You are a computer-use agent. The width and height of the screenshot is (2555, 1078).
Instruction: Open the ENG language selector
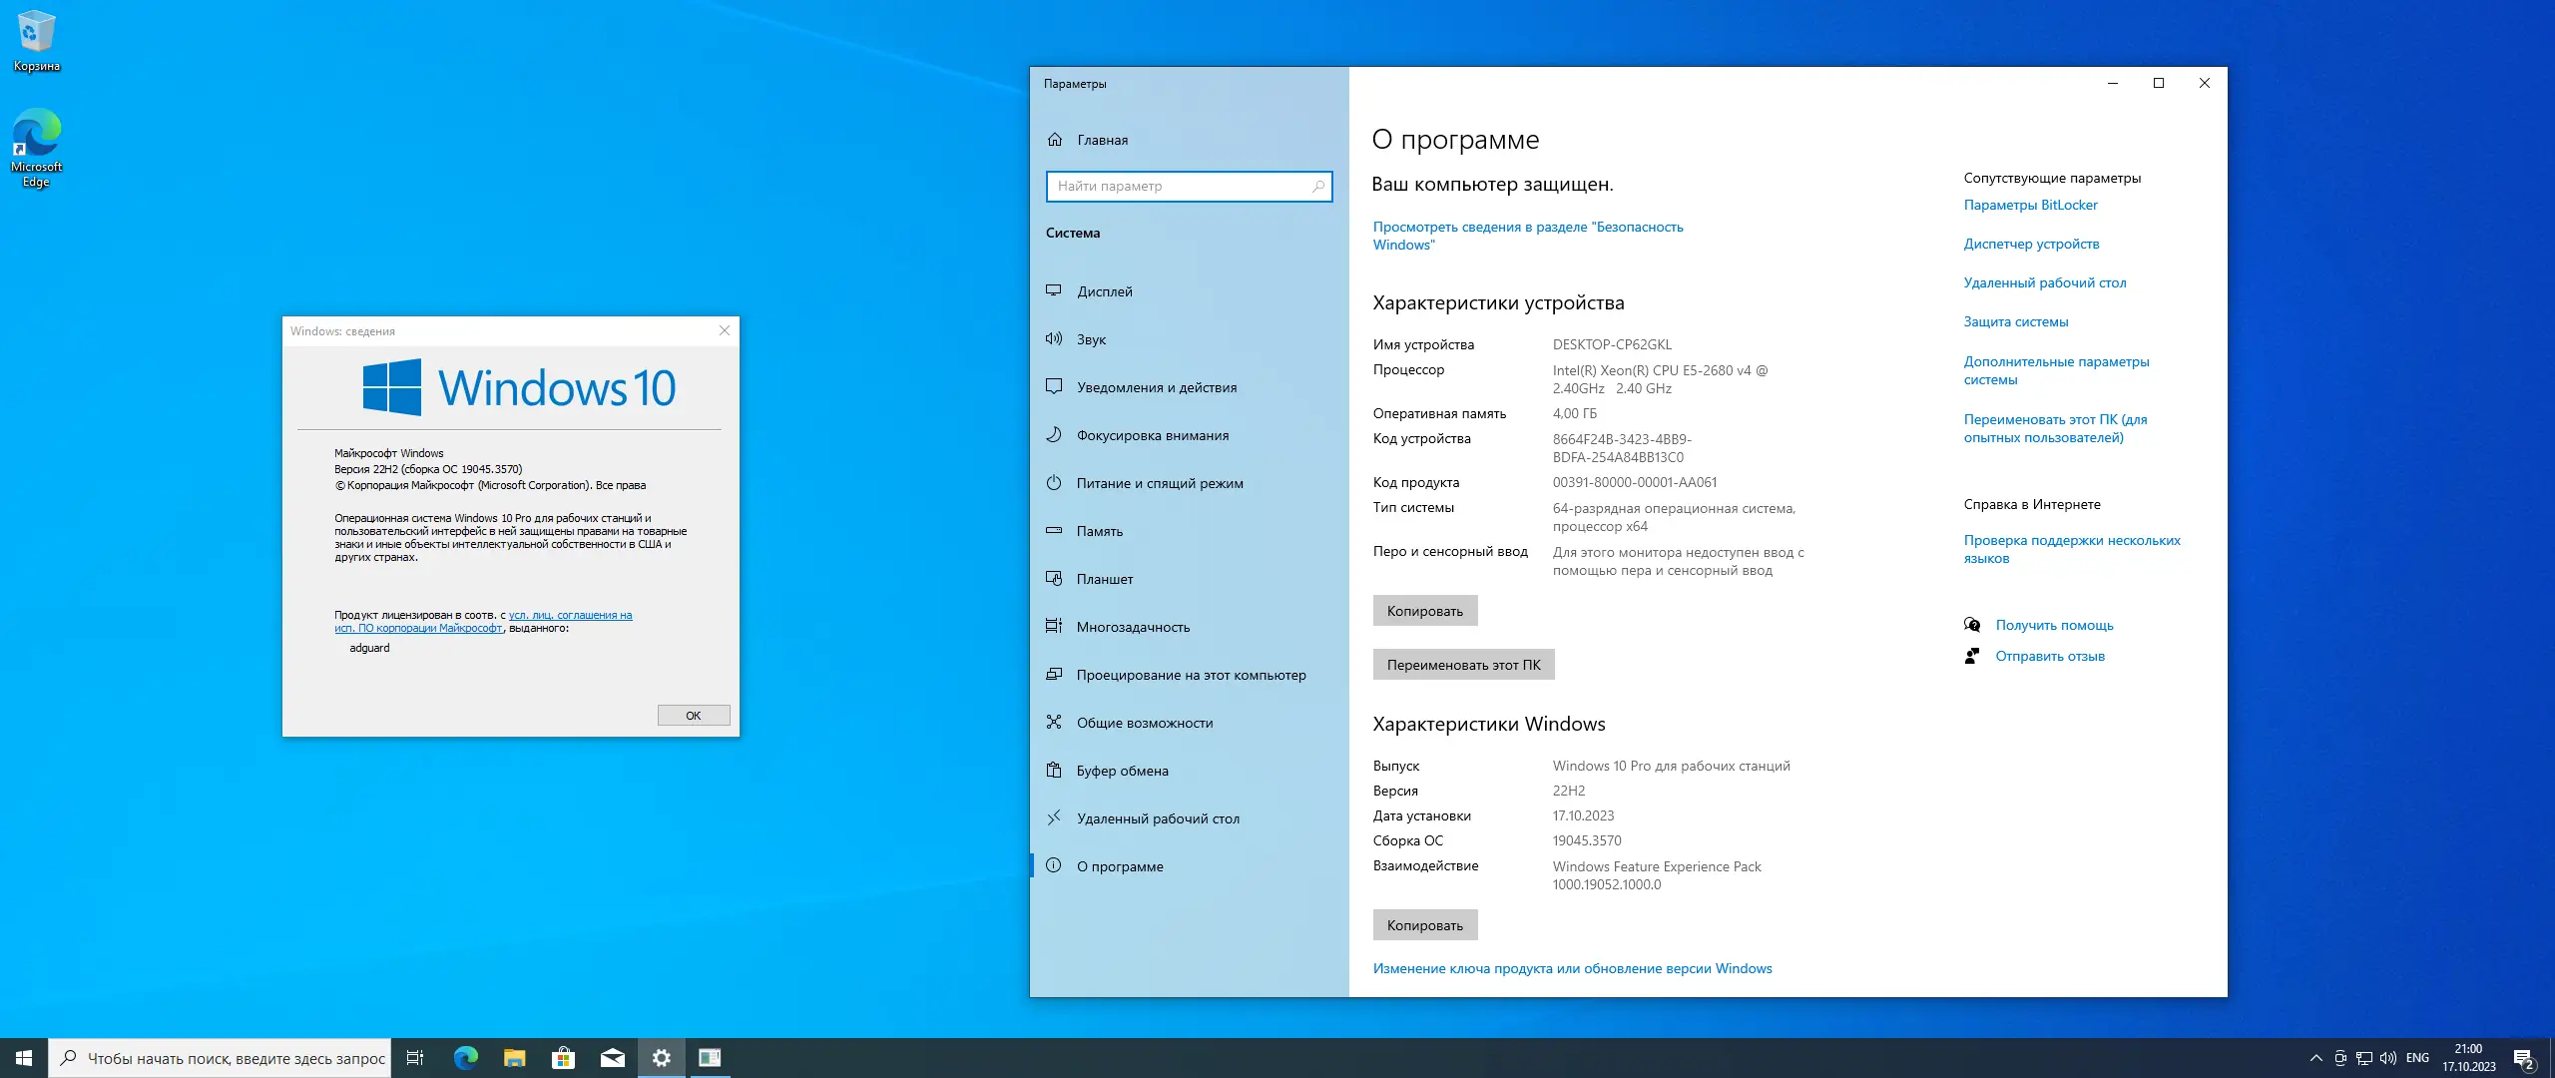(2418, 1058)
